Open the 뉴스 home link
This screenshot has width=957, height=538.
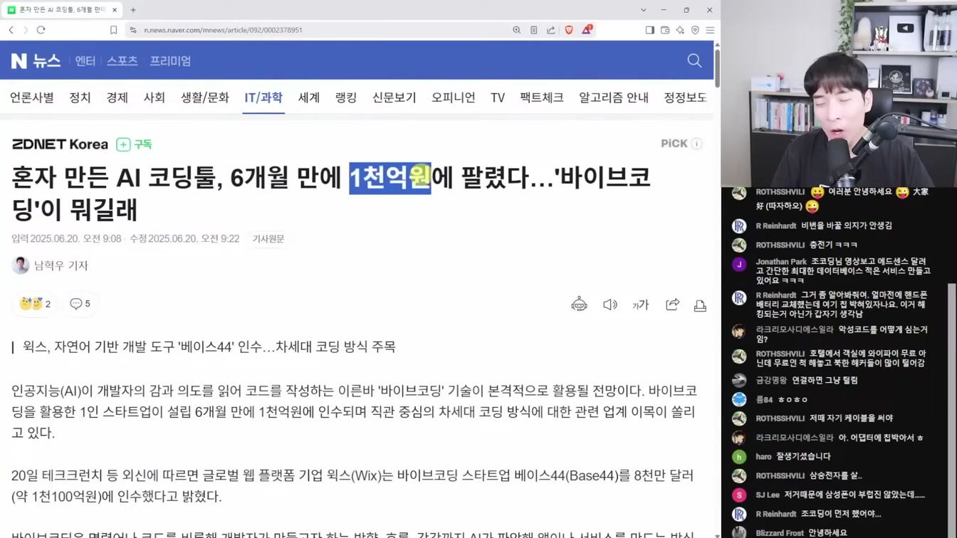(x=46, y=61)
